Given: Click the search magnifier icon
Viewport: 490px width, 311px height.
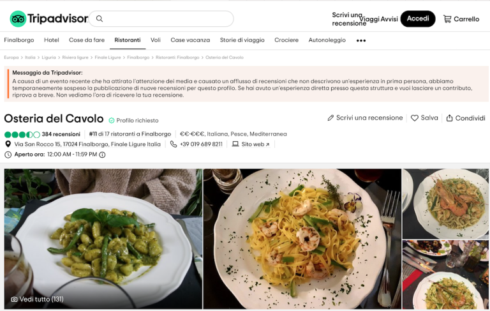Looking at the screenshot, I should pyautogui.click(x=100, y=19).
